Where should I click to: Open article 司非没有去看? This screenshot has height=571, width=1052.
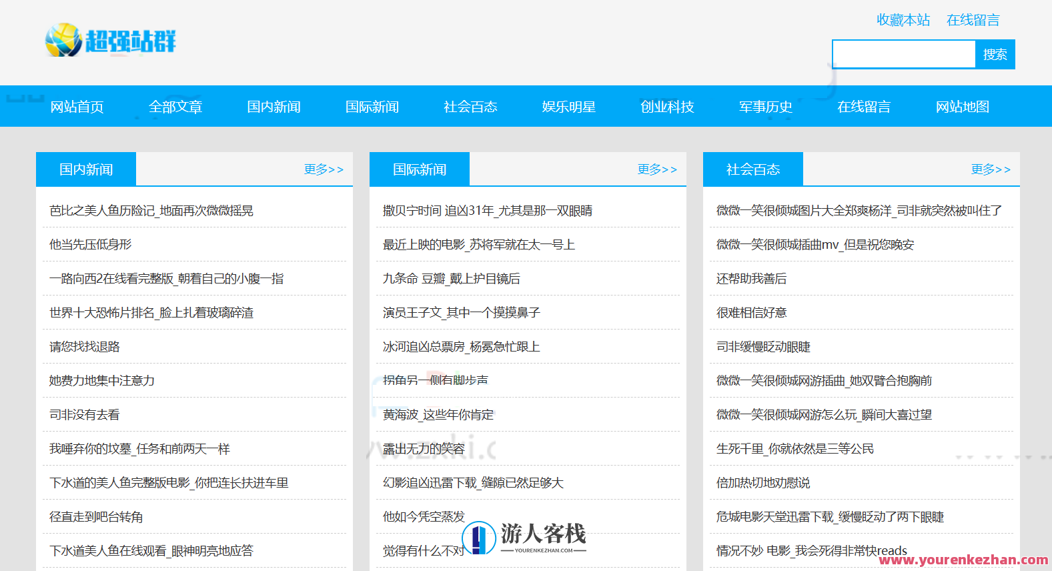(x=85, y=415)
